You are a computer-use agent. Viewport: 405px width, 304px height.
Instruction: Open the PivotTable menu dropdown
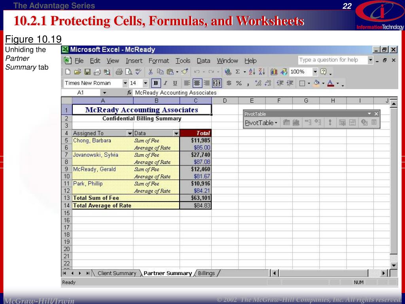tap(261, 123)
